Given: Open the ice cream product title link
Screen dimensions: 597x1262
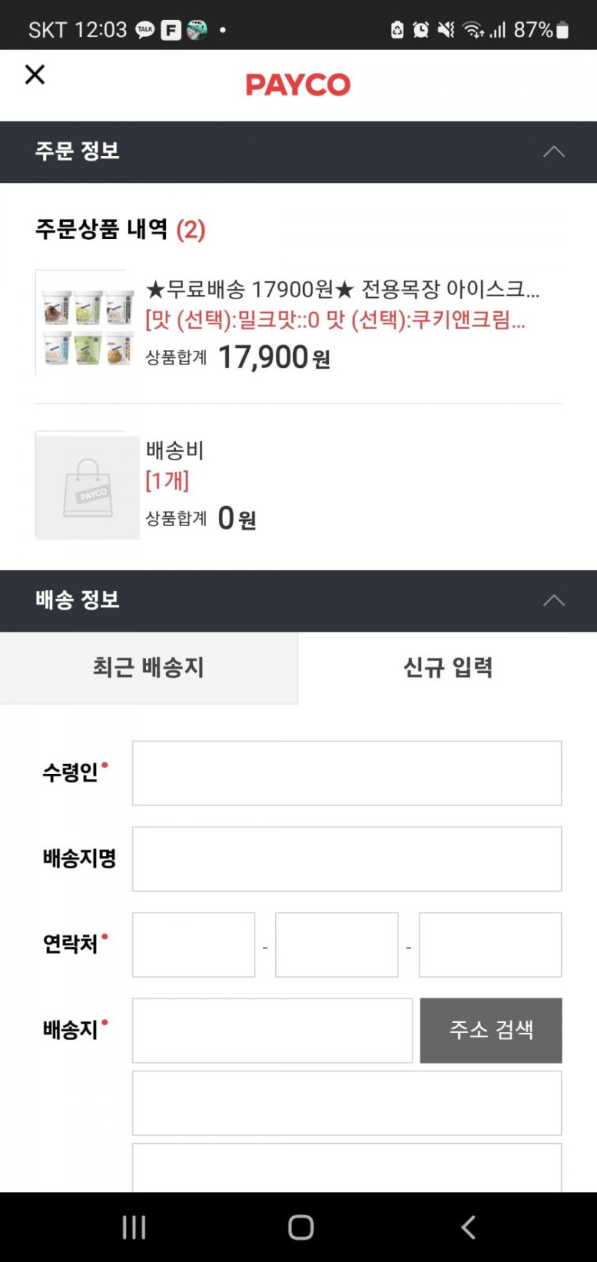Looking at the screenshot, I should (x=342, y=290).
